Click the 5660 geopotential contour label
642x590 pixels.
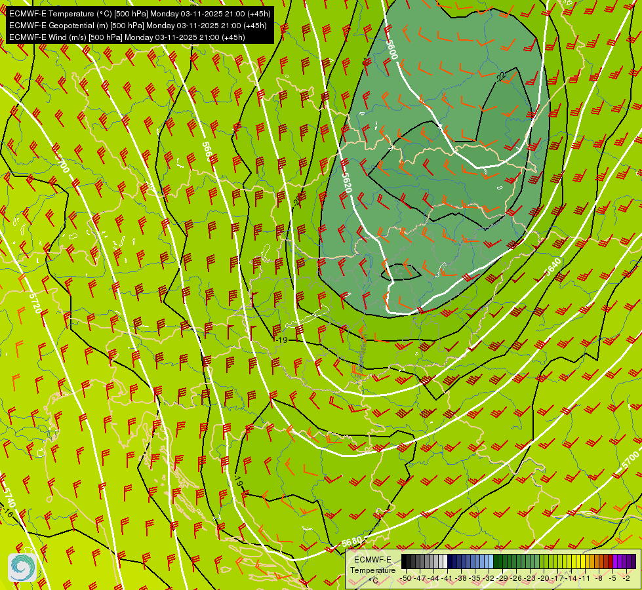tap(208, 151)
